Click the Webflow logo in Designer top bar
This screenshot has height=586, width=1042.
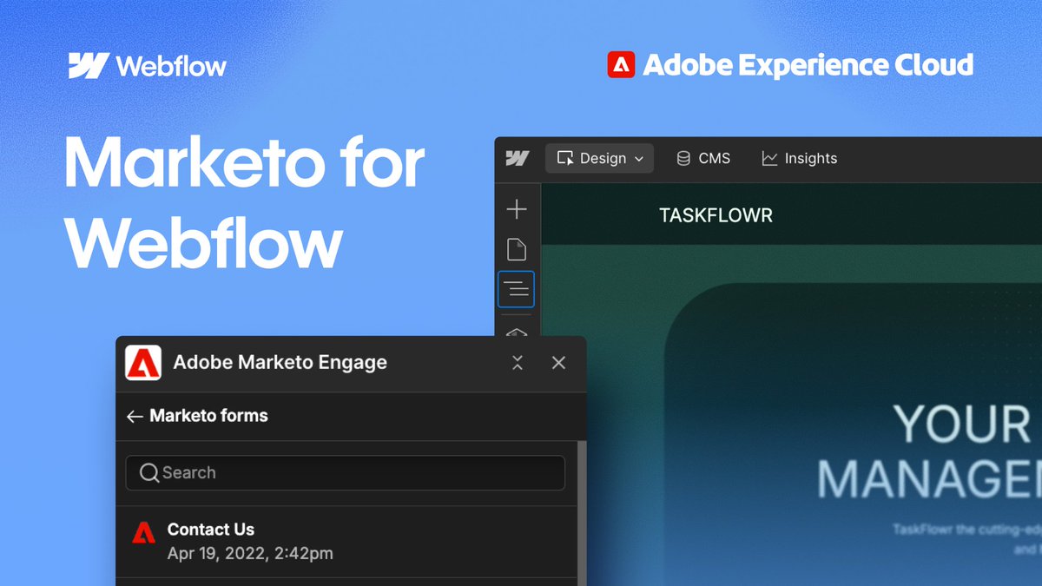pyautogui.click(x=518, y=158)
